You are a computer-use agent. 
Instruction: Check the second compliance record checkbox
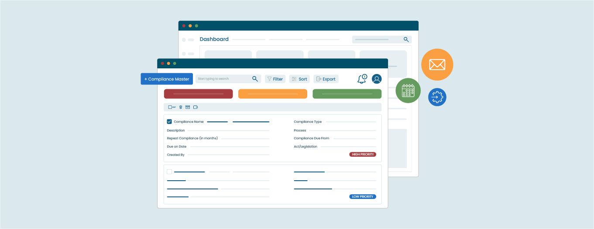pyautogui.click(x=169, y=172)
